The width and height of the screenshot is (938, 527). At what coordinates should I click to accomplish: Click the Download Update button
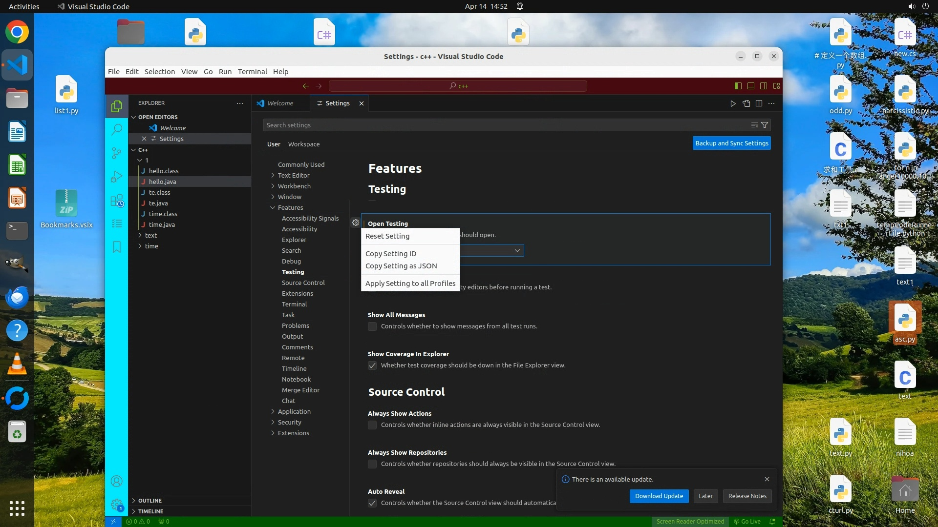click(x=659, y=496)
